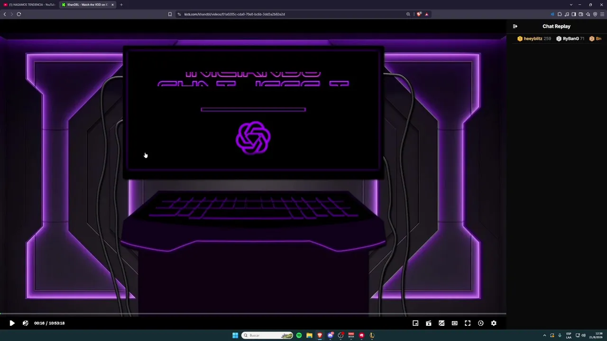Open the browser main hamburger menu
The image size is (607, 341).
pyautogui.click(x=602, y=14)
